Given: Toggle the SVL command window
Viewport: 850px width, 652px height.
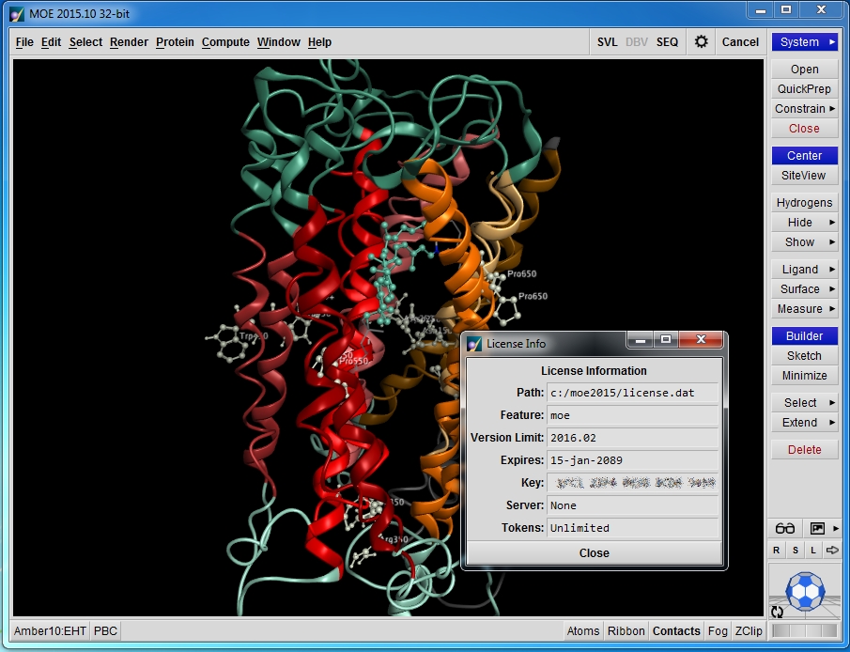Looking at the screenshot, I should pos(607,41).
